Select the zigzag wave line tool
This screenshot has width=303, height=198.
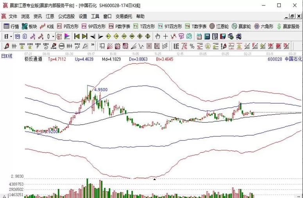point(141,46)
